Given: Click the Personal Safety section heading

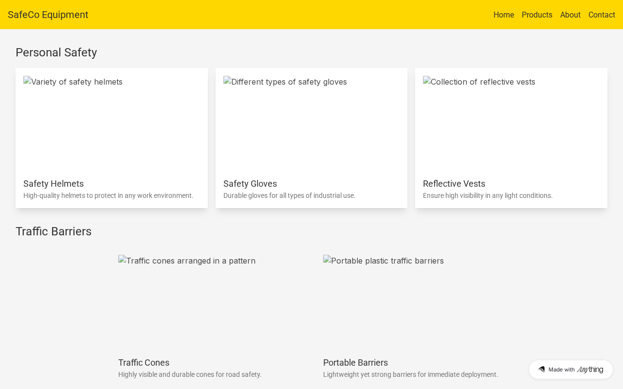Looking at the screenshot, I should [56, 53].
